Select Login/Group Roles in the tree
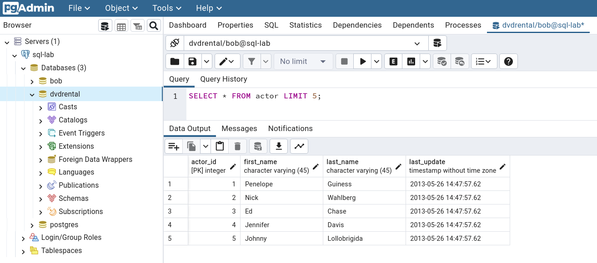Screen dimensions: 597x263 (71, 238)
